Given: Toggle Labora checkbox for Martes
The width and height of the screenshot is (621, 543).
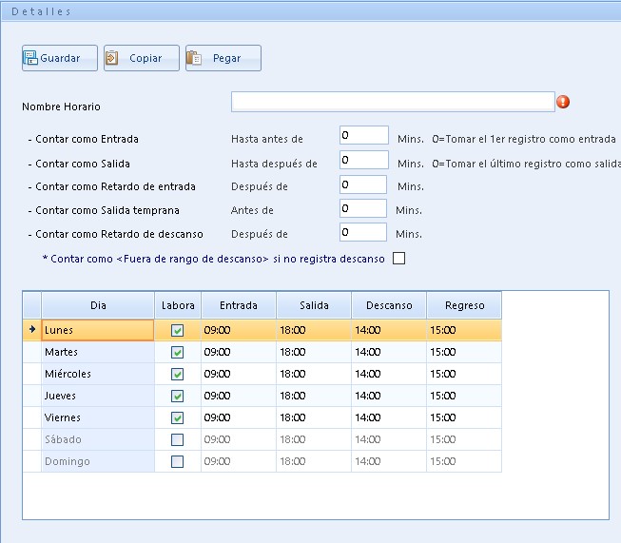Looking at the screenshot, I should (178, 352).
